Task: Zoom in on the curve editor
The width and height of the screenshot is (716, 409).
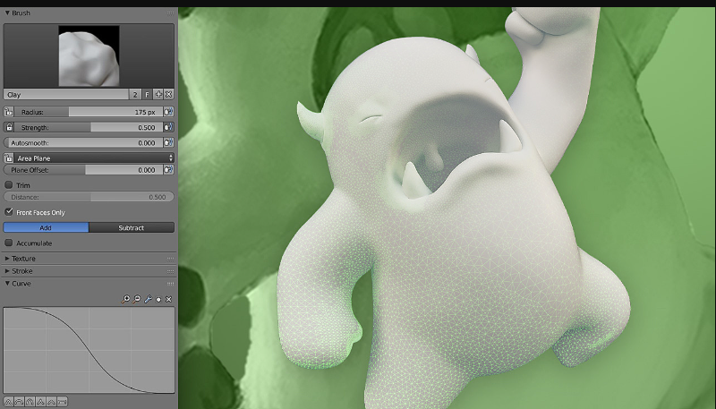Action: pyautogui.click(x=125, y=299)
